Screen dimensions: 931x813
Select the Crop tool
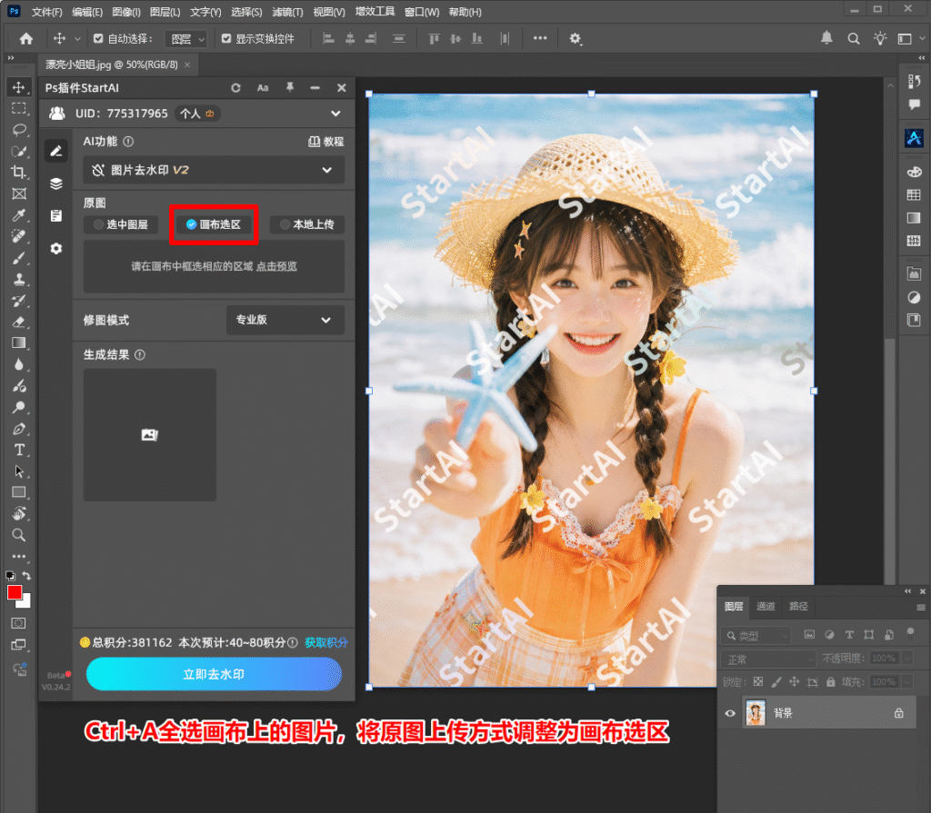pyautogui.click(x=19, y=172)
